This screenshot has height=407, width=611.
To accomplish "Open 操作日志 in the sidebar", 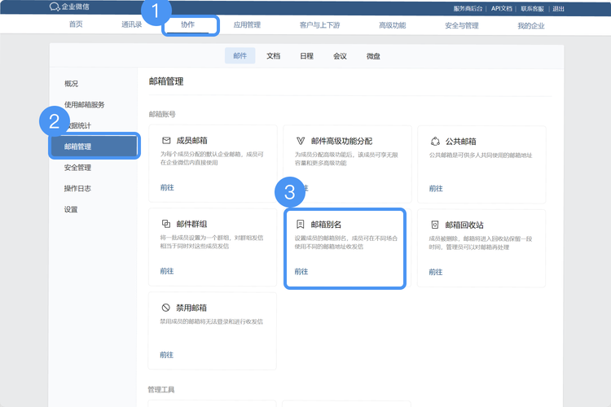I will pos(78,189).
